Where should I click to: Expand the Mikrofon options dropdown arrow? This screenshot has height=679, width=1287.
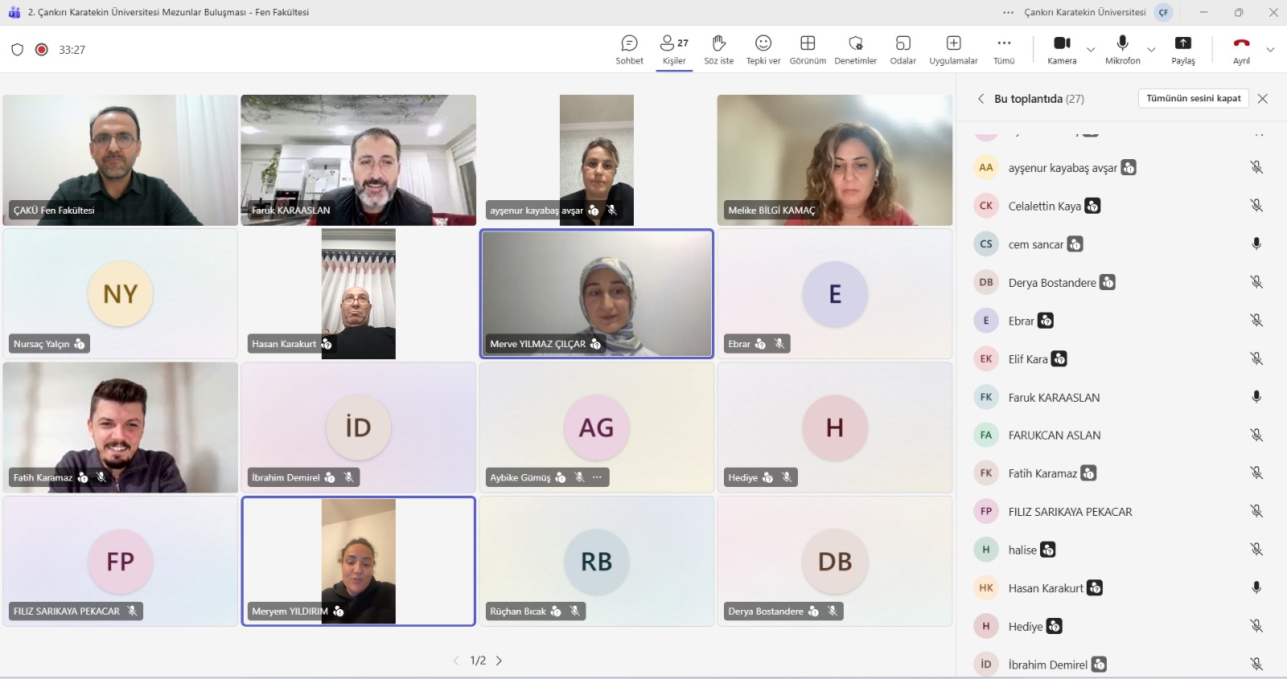click(1151, 50)
